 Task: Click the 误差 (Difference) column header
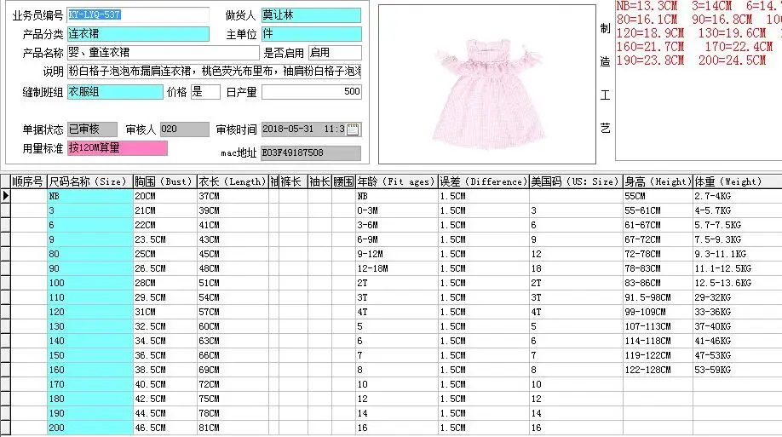click(483, 181)
